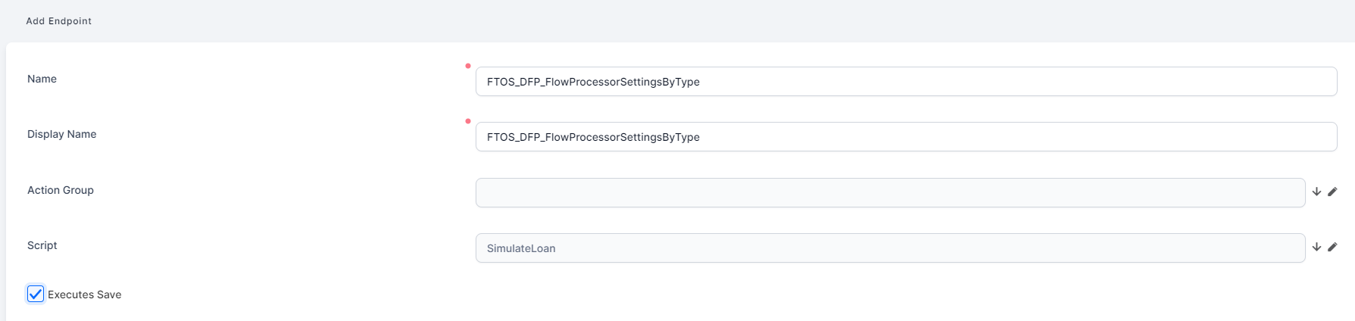Click the Executes Save label text
Screen dimensions: 1355x321
point(84,295)
